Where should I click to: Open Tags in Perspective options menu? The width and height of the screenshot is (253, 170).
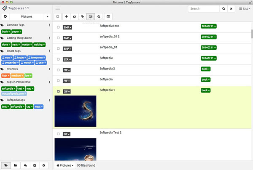tap(49, 82)
